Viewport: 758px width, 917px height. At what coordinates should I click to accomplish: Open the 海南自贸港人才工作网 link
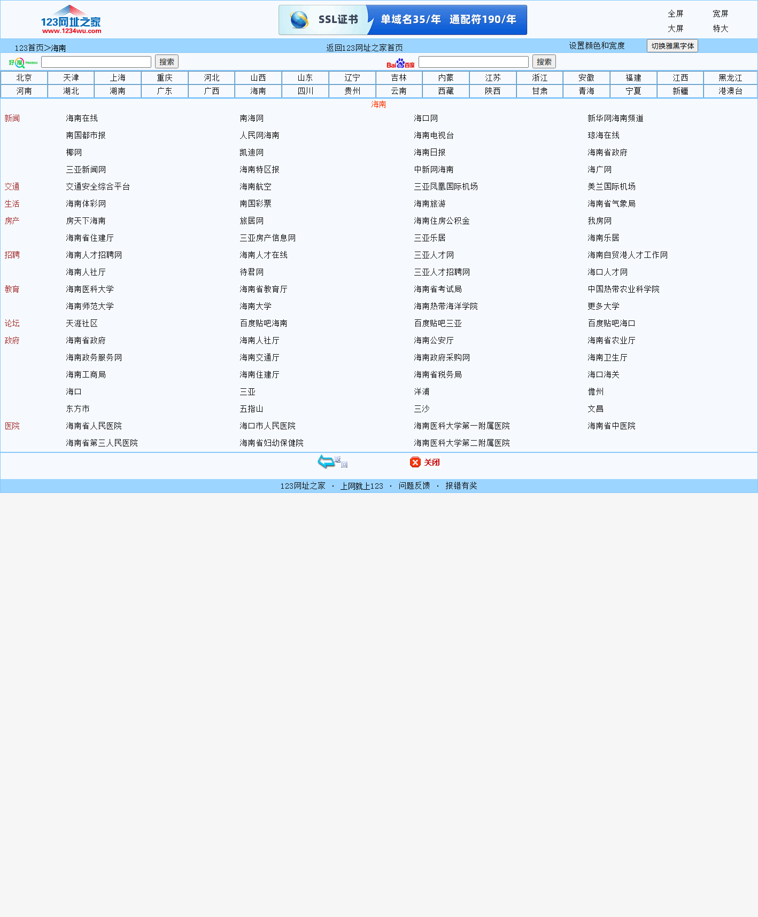click(x=628, y=255)
